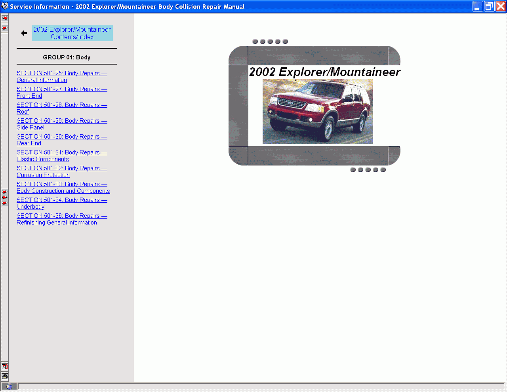Click the 2002 Explorer/Mountaineer title text
507x392 pixels.
click(324, 72)
